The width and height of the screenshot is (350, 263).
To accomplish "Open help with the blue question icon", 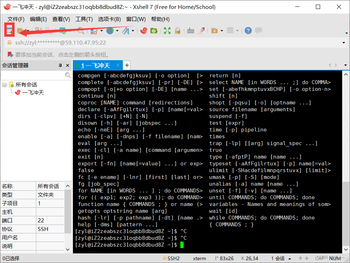I will (x=248, y=31).
